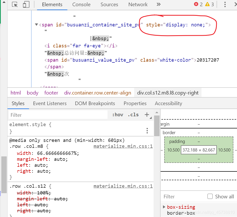237x217 pixels.
Task: Activate the inspect element picker icon
Action: (x=15, y=5)
